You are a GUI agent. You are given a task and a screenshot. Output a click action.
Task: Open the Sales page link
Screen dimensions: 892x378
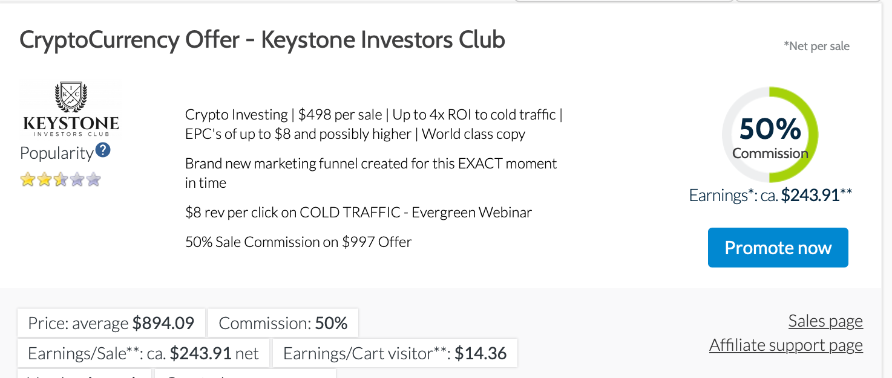[x=825, y=321]
